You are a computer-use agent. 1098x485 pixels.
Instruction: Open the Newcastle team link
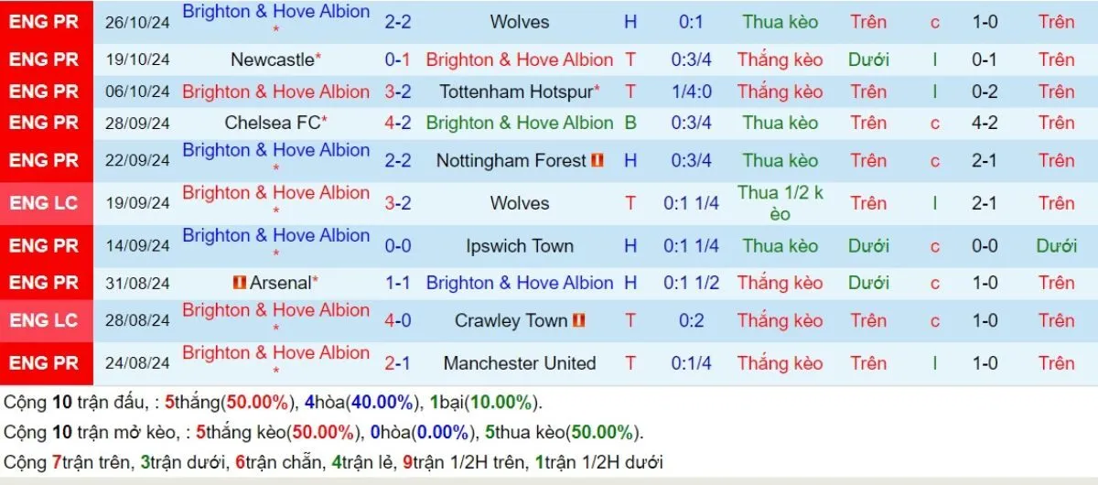point(272,60)
